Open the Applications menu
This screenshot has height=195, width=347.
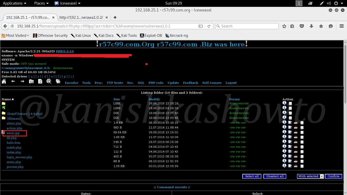point(14,3)
